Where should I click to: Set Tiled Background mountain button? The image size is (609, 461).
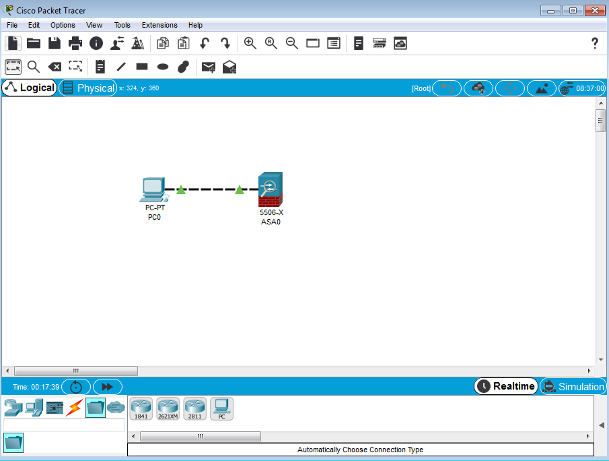(x=542, y=88)
